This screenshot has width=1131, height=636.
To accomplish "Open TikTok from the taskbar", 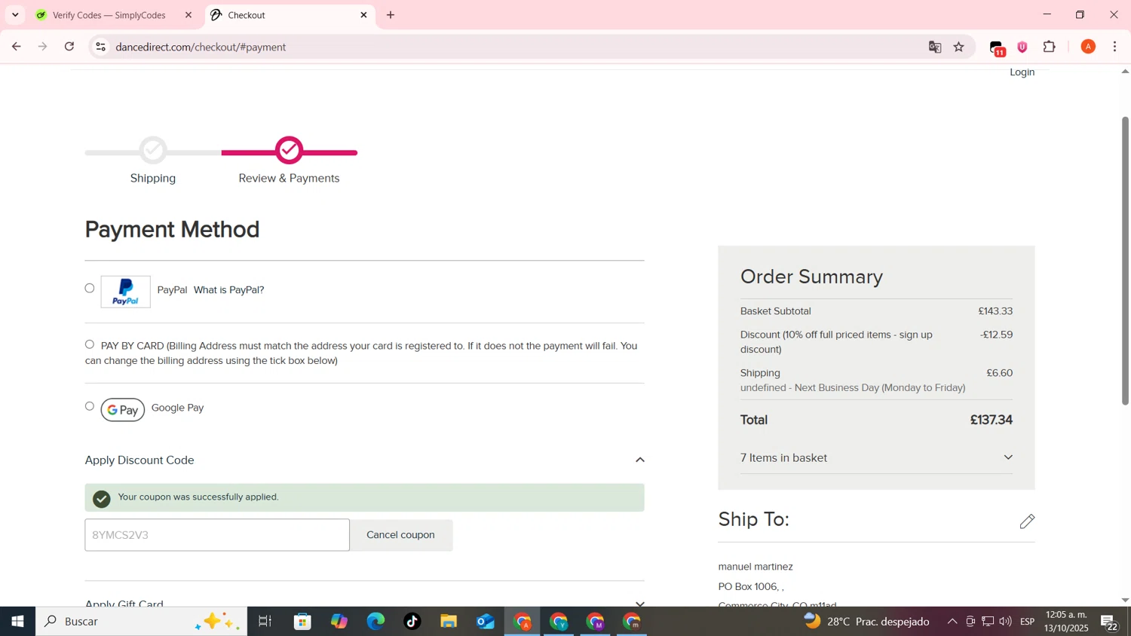I will click(x=412, y=622).
